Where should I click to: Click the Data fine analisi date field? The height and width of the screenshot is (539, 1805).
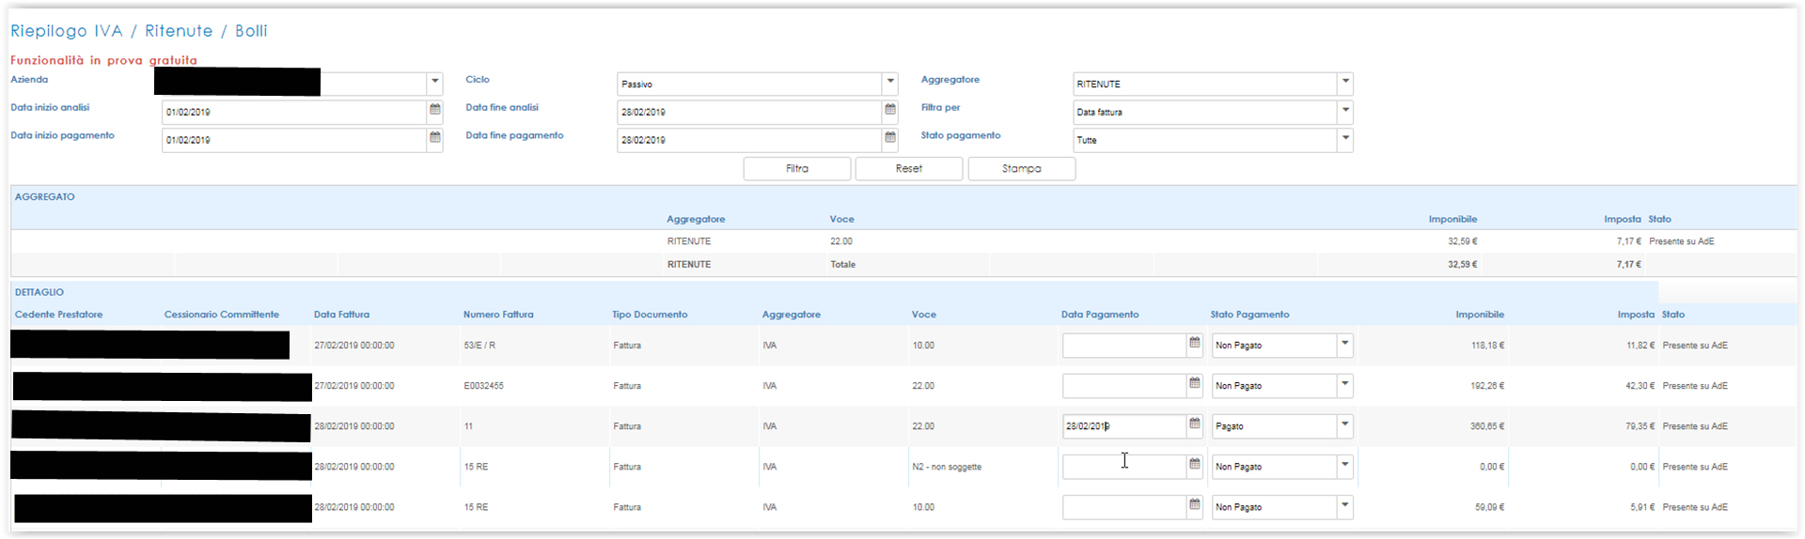(x=749, y=112)
